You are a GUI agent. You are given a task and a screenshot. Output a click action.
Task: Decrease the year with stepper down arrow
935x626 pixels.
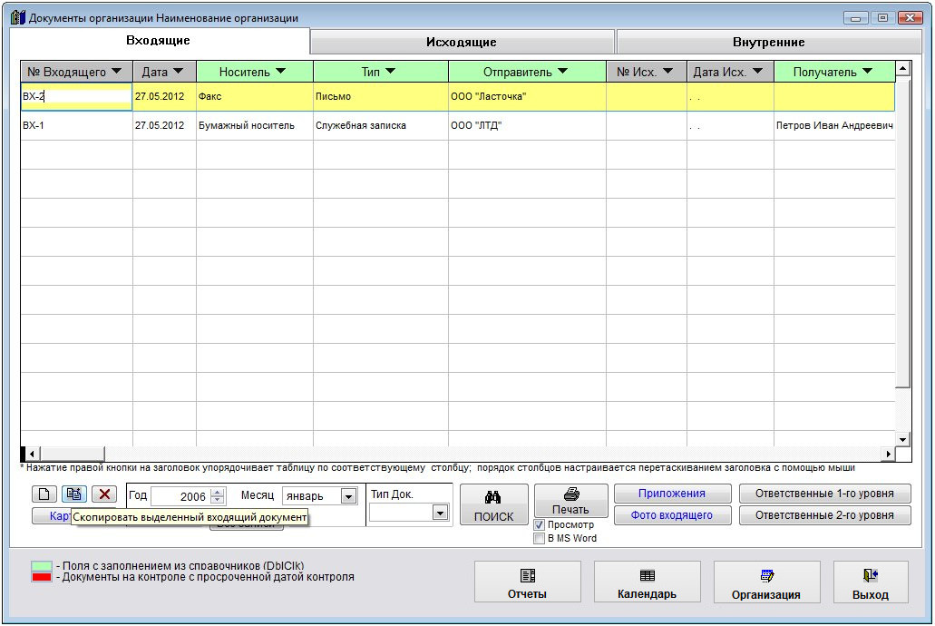[218, 500]
